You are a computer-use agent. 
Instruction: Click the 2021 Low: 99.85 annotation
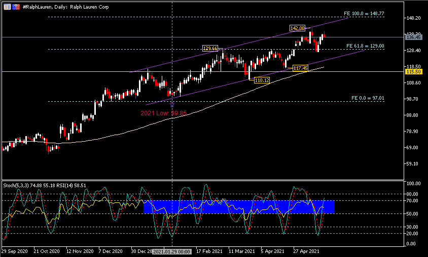(x=163, y=113)
